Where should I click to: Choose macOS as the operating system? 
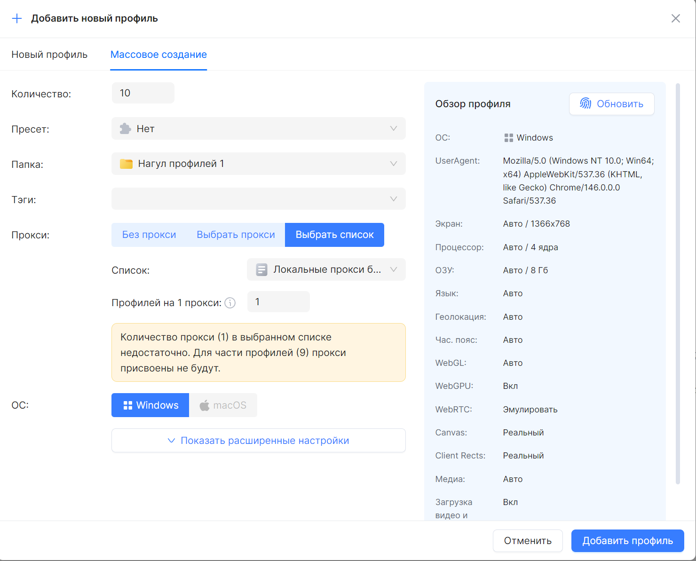pyautogui.click(x=223, y=405)
